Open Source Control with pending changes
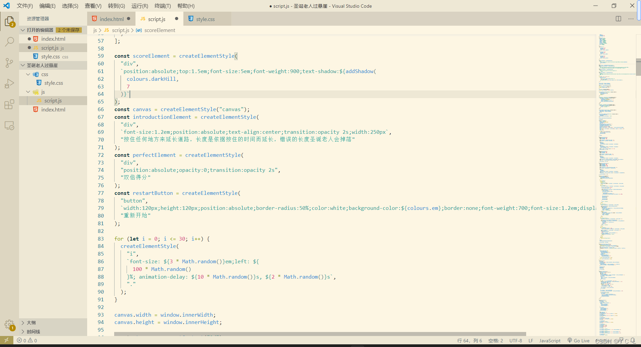 (9, 63)
